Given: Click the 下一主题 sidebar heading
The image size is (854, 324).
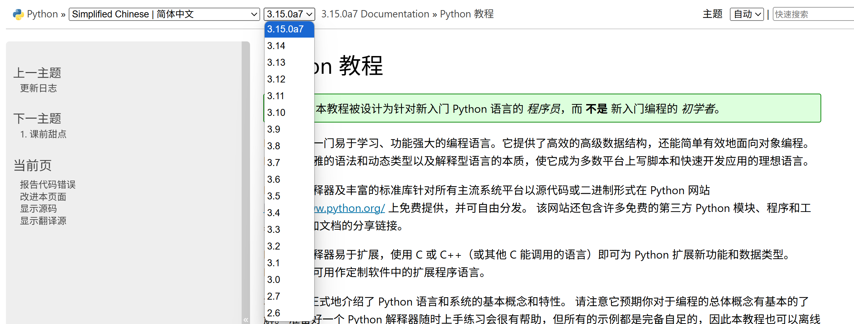Looking at the screenshot, I should coord(37,119).
